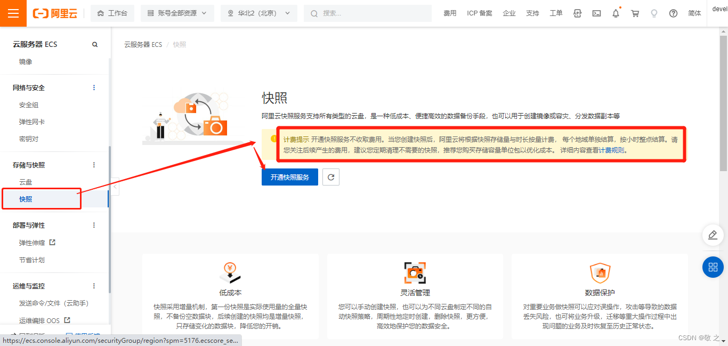Open the 企业 menu
Screen dimensions: 728x346
509,13
